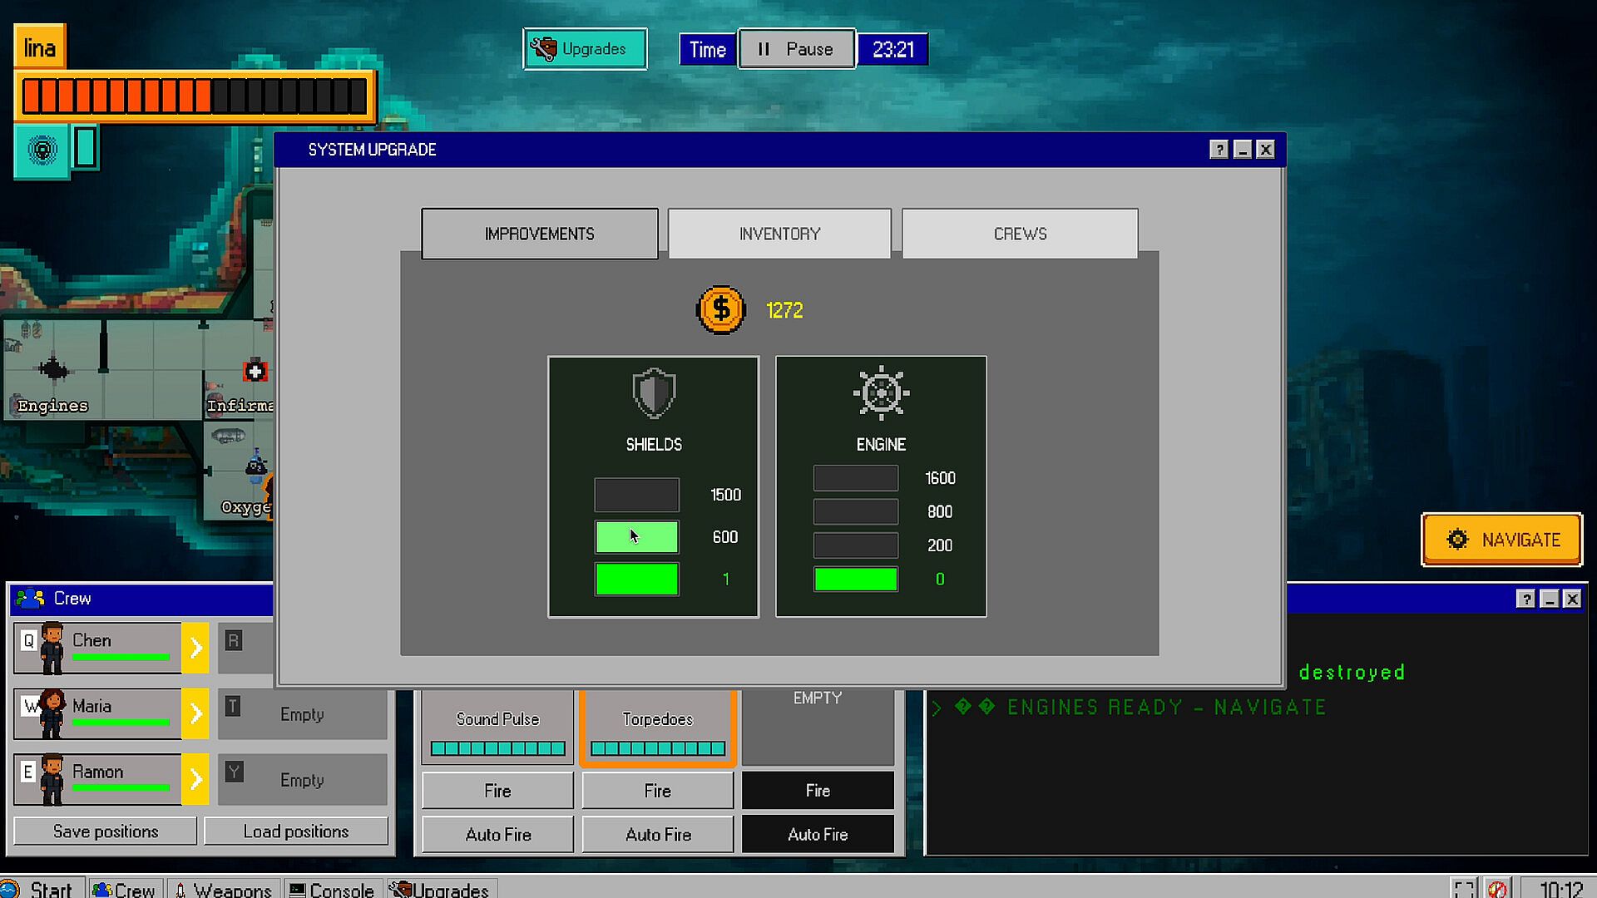1597x898 pixels.
Task: Click the Shields upgrade icon
Action: [x=654, y=393]
